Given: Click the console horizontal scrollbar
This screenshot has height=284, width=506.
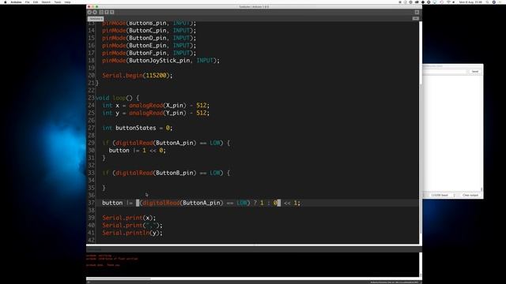Looking at the screenshot, I should (x=118, y=278).
